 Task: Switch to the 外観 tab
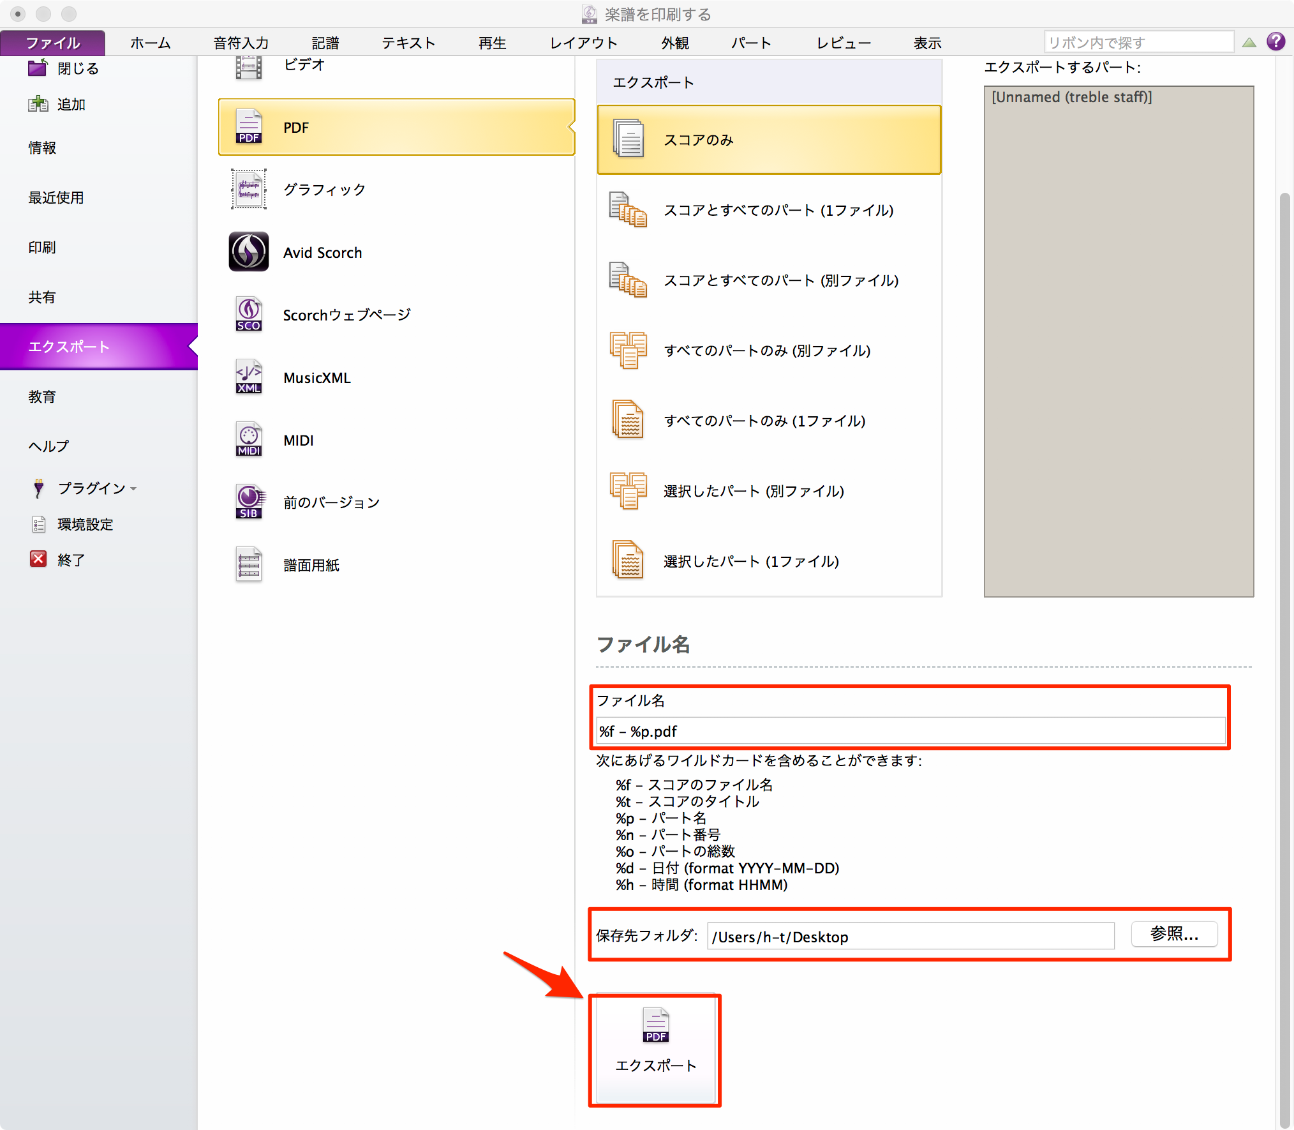tap(675, 43)
